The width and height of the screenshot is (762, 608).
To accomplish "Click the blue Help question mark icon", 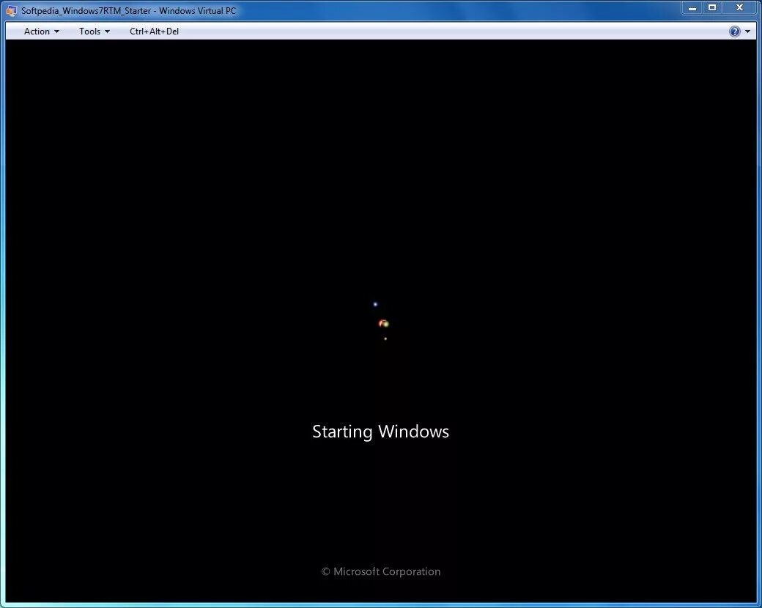I will [734, 31].
